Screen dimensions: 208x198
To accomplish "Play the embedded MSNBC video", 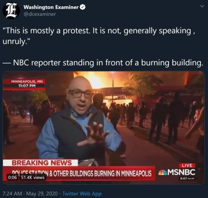I will click(x=104, y=127).
